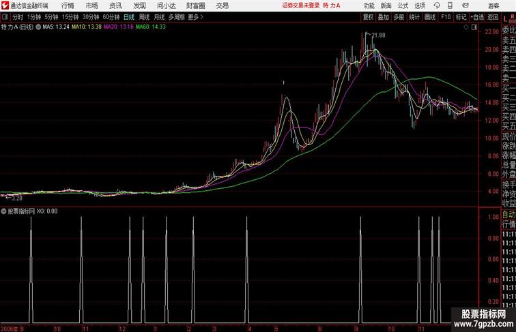Click the 通达信 logo icon
Screen dimensions: 516x332
(x=5, y=5)
